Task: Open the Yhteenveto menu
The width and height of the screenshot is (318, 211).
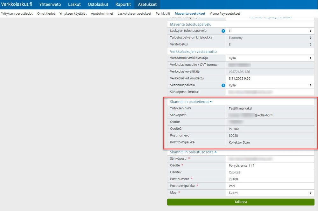Action: (x=50, y=4)
